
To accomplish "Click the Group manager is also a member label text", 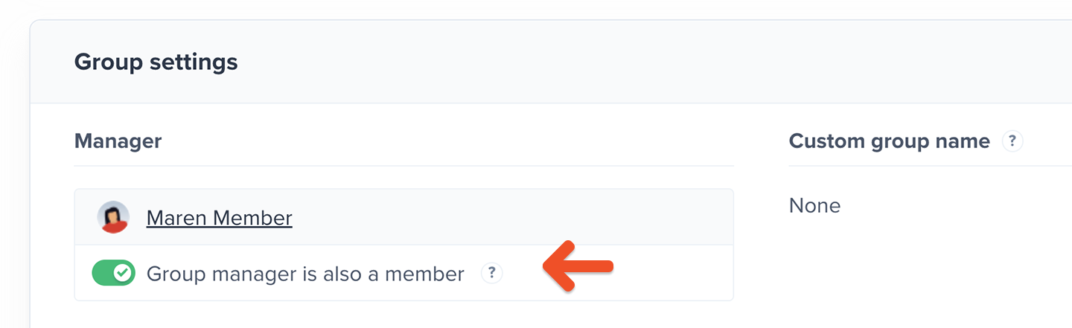I will click(305, 274).
